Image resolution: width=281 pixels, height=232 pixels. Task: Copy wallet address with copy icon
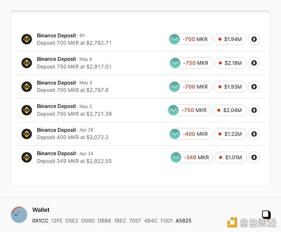(266, 215)
